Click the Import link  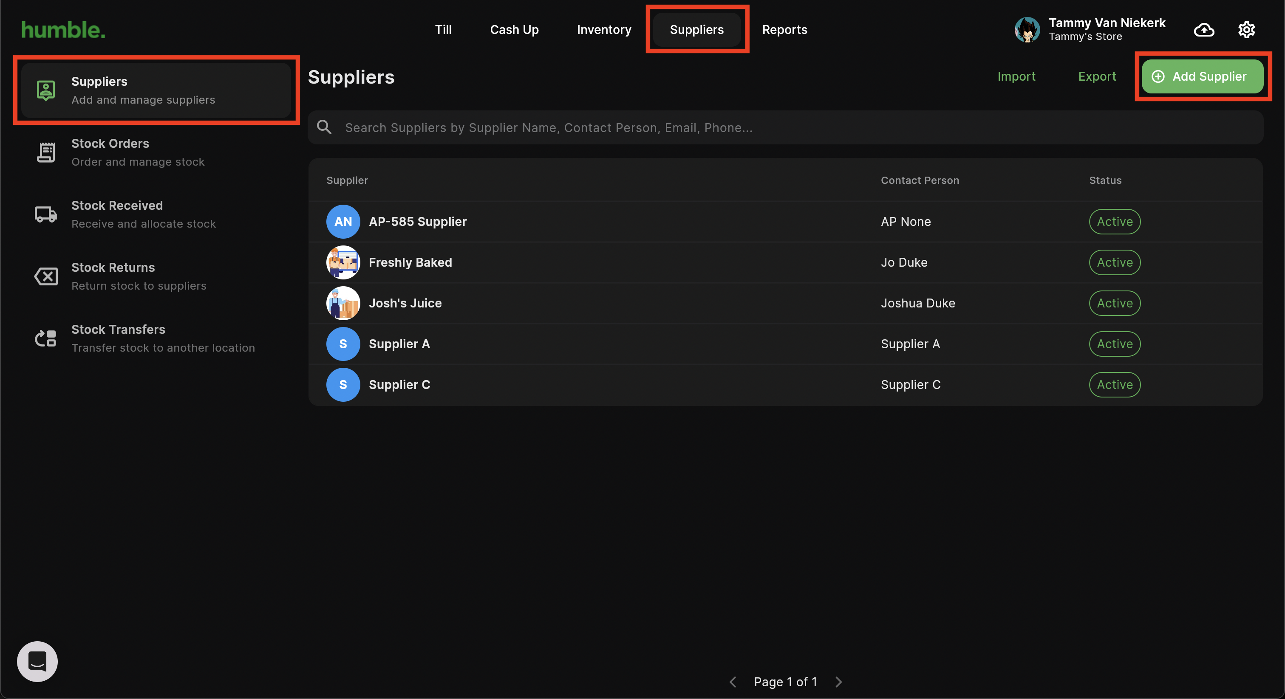click(1016, 76)
